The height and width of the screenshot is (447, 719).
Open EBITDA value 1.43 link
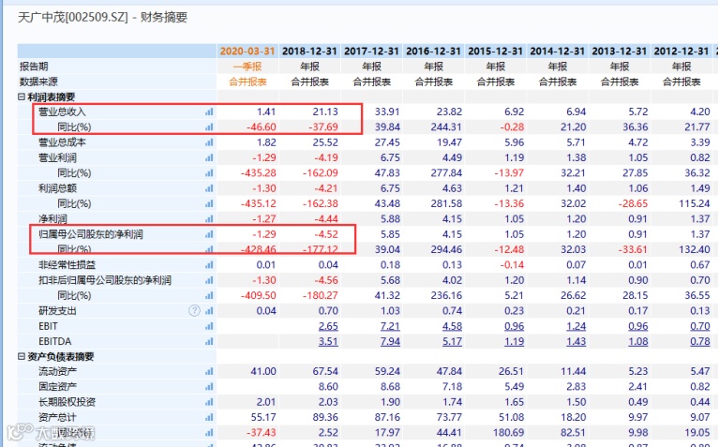click(x=576, y=341)
